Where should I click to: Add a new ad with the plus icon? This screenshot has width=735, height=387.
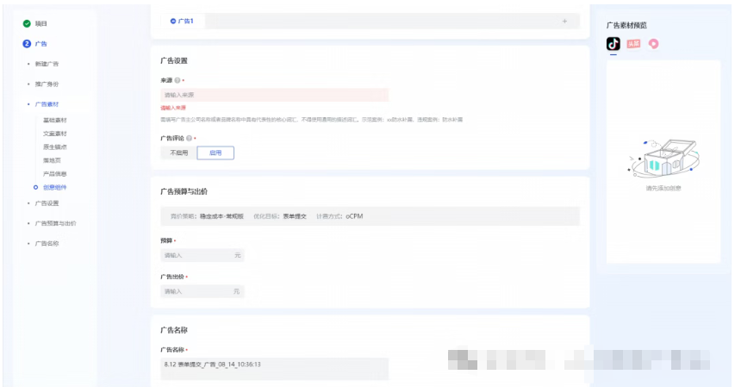(564, 21)
